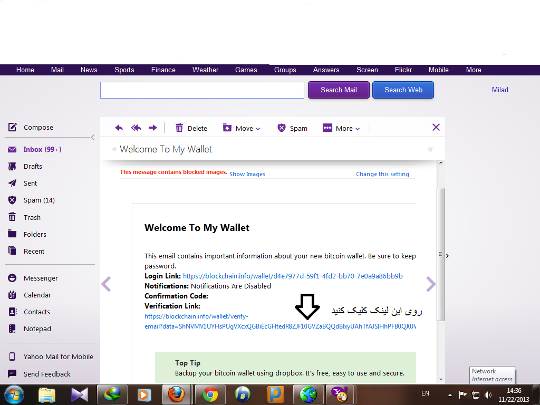
Task: Click the scrollbar down arrow
Action: 441,380
